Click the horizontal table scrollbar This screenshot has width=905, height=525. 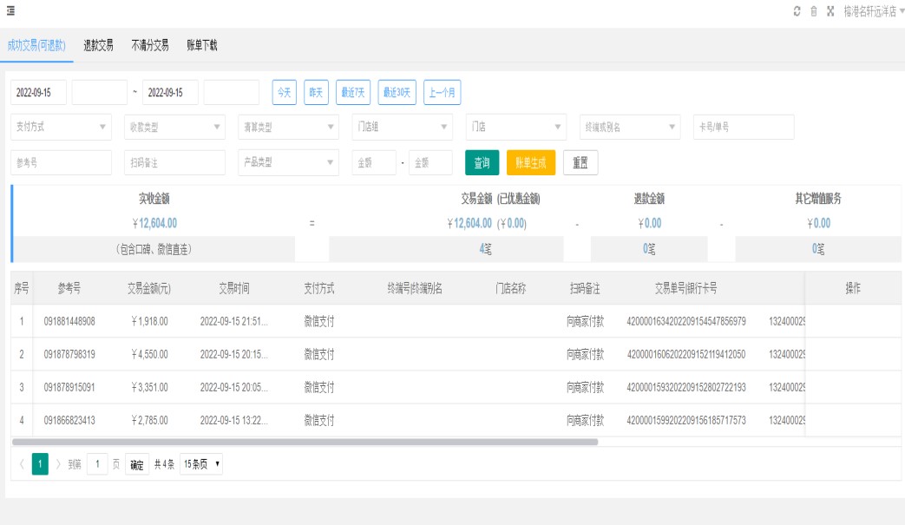(x=304, y=442)
